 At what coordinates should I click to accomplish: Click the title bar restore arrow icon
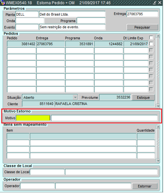pos(155,3)
